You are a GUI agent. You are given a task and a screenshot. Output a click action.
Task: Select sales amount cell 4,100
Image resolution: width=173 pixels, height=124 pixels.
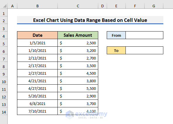point(78,111)
